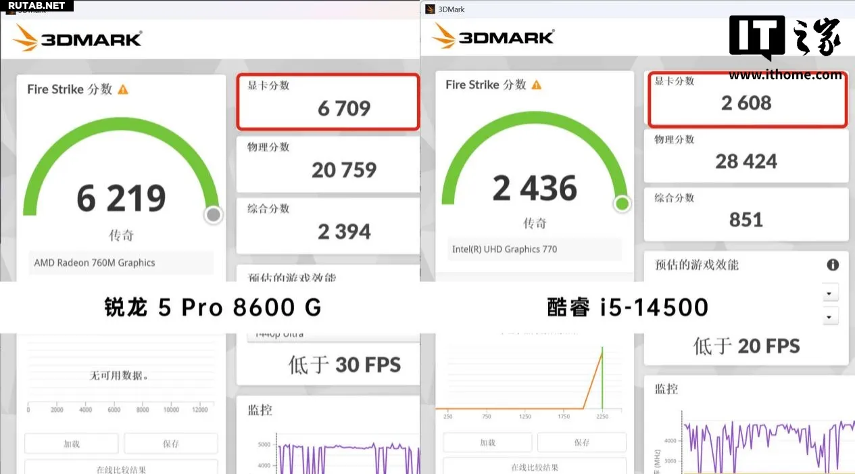855x474 pixels.
Task: Click the overall score 6 219
Action: pos(121,198)
